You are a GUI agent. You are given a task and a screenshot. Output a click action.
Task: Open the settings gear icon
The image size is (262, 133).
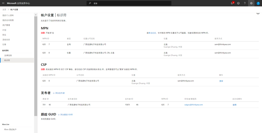(x=251, y=3)
